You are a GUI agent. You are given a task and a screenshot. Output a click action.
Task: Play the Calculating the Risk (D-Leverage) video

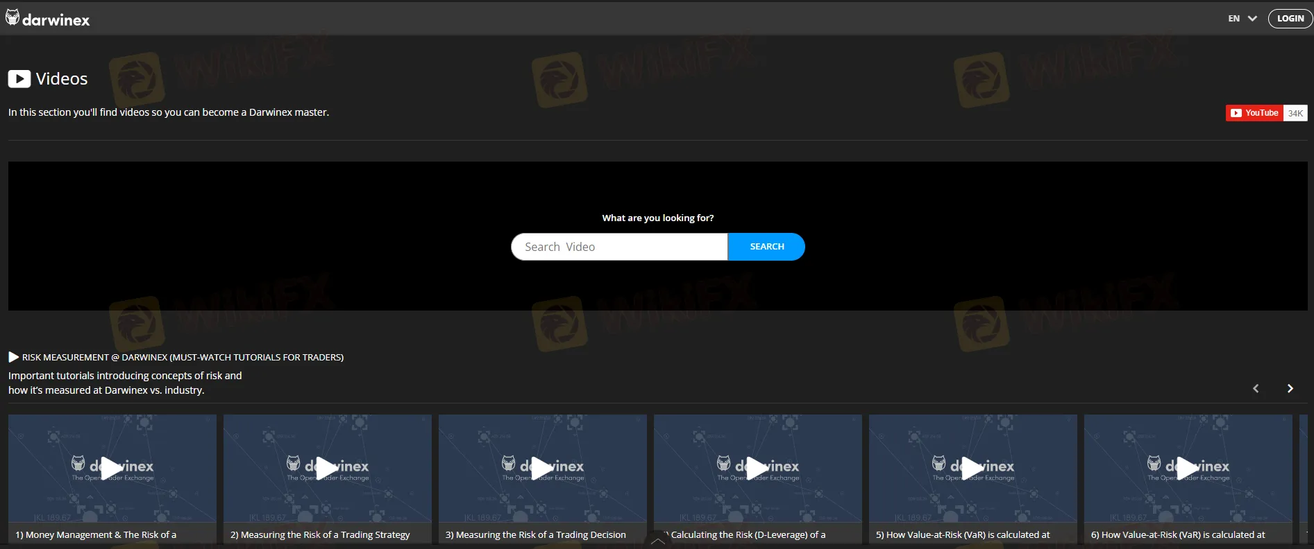click(757, 468)
